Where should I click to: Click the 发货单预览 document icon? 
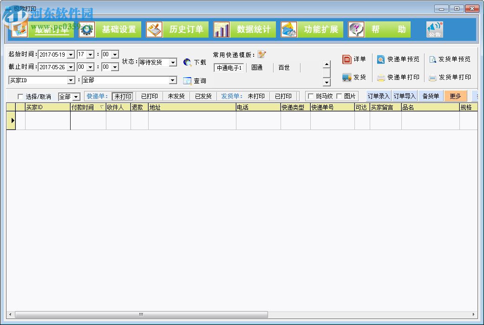[x=432, y=59]
